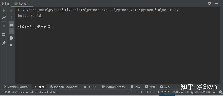
Task: Click the lock read-only status icon
Action: [x=214, y=92]
